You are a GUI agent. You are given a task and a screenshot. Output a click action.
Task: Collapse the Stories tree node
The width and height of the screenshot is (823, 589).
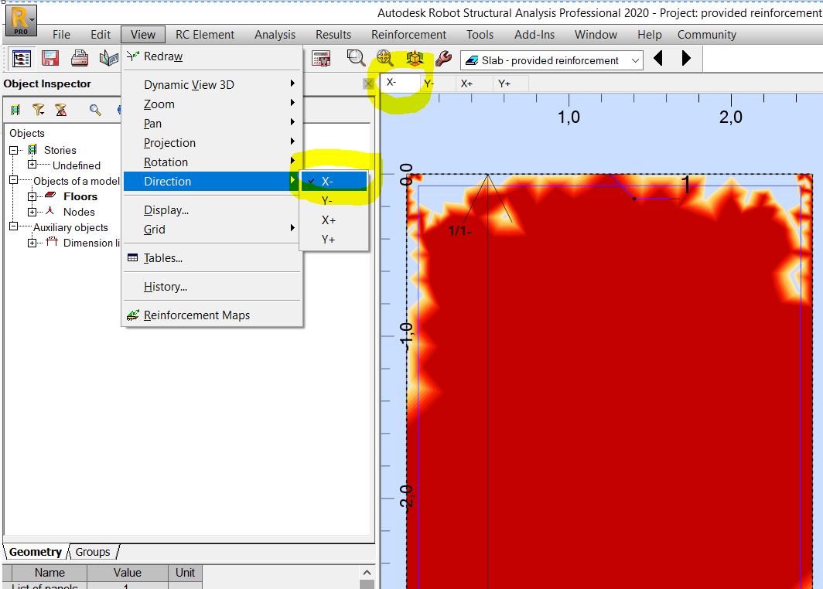(14, 150)
